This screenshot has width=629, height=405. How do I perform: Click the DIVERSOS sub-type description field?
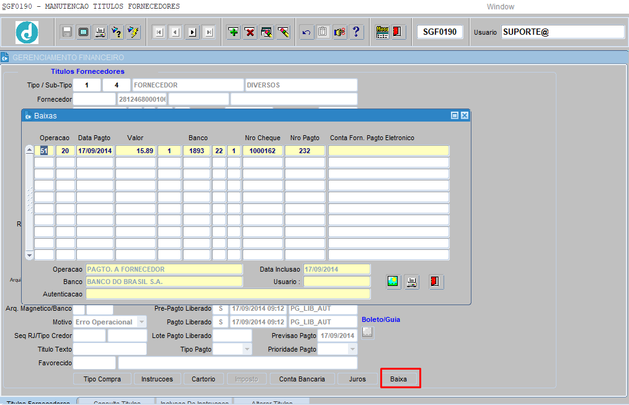(x=301, y=85)
